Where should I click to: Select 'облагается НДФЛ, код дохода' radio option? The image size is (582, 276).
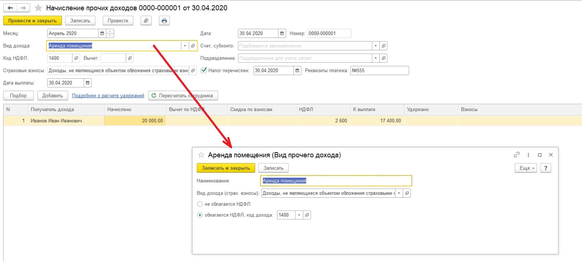[x=200, y=215]
